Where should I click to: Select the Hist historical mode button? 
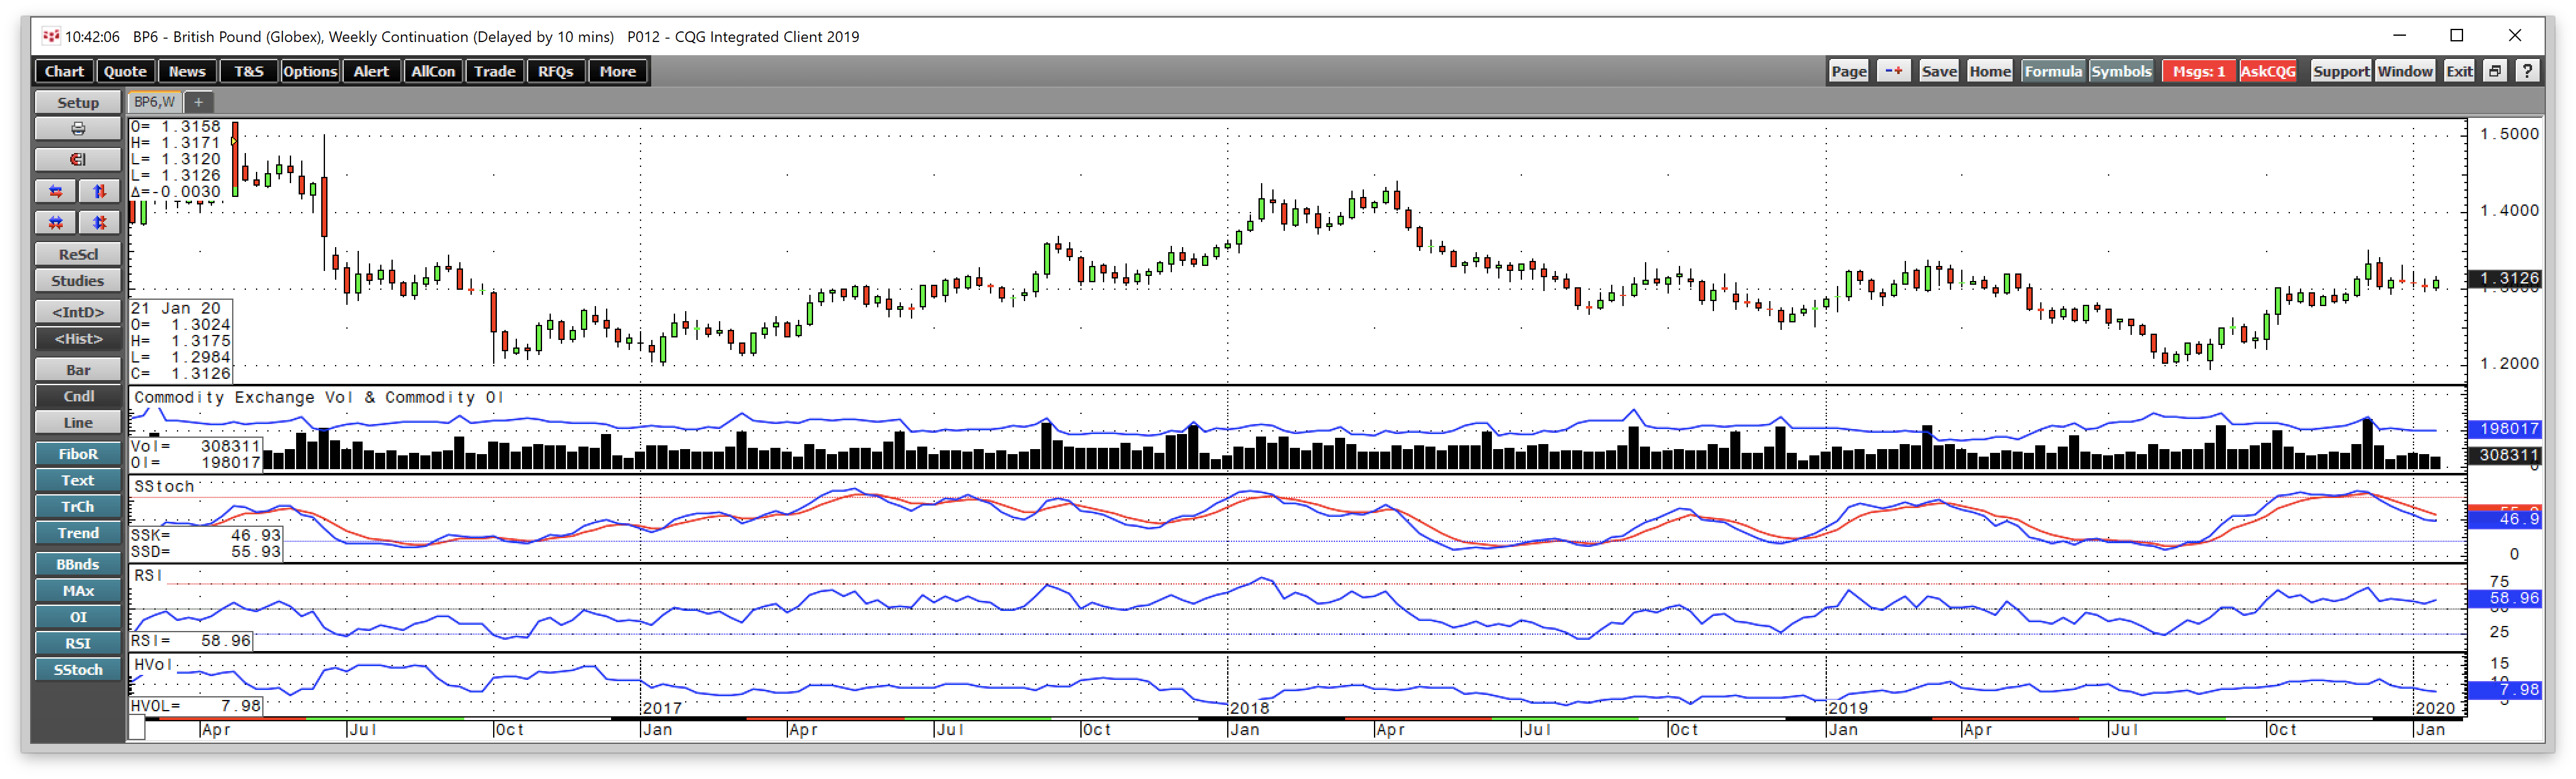78,339
